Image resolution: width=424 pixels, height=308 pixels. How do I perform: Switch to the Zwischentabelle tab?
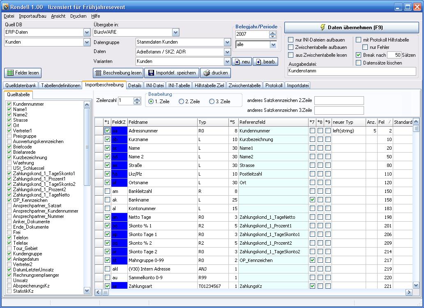[x=245, y=86]
